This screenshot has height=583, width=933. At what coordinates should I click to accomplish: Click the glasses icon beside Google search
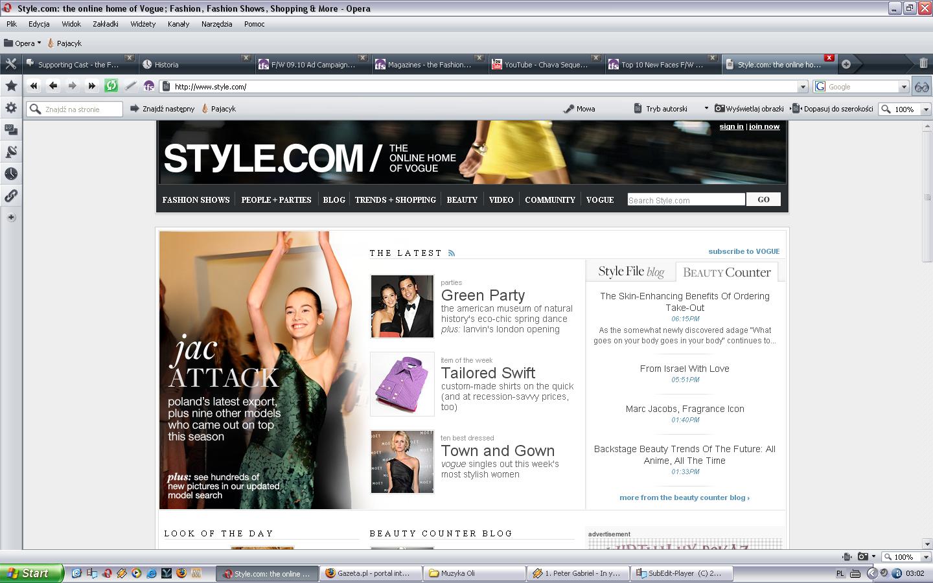coord(921,86)
